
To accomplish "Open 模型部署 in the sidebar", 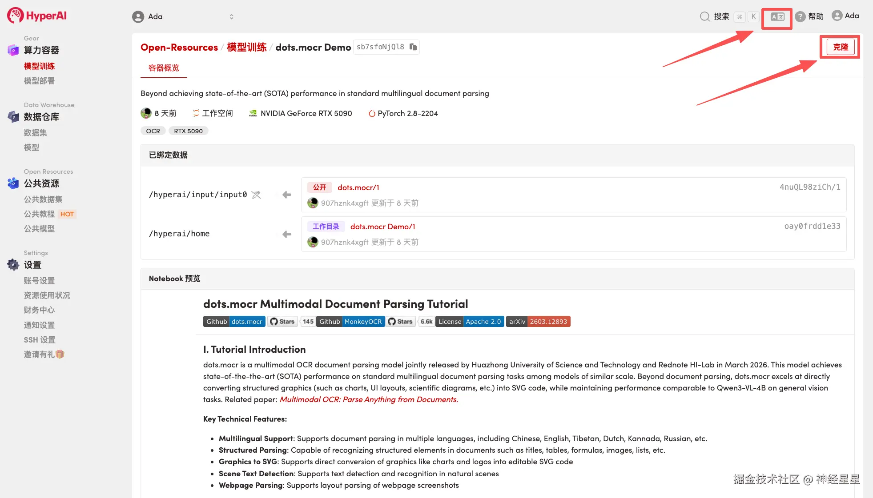I will (39, 81).
